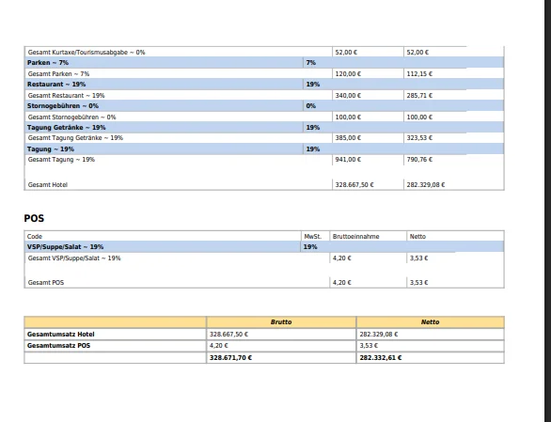The width and height of the screenshot is (551, 422).
Task: Select the bold total 282.332,61 €
Action: click(x=381, y=358)
